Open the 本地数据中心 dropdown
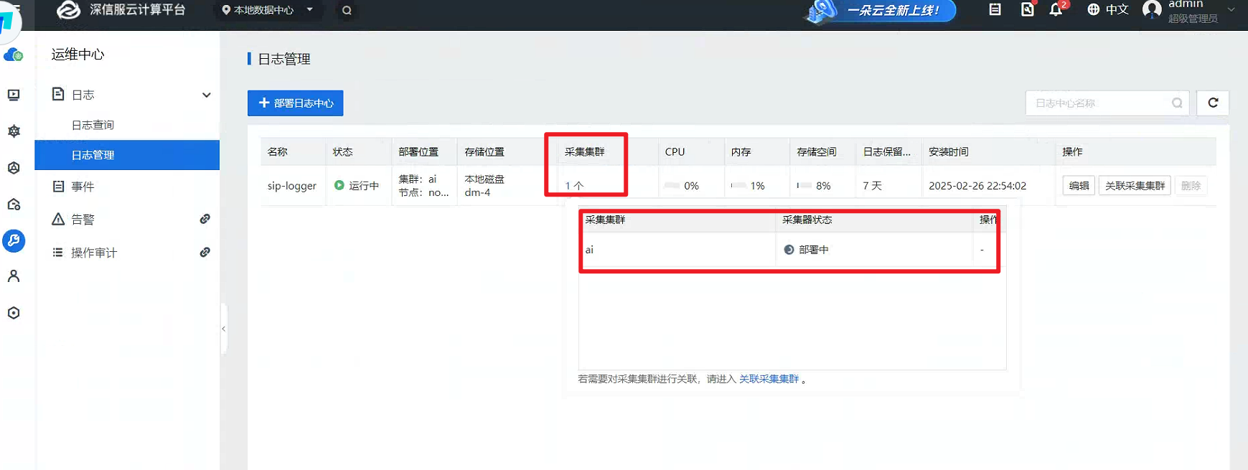This screenshot has height=470, width=1248. [x=268, y=10]
